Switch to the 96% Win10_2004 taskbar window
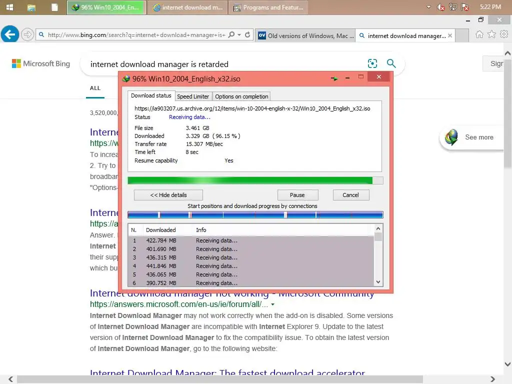 (106, 7)
